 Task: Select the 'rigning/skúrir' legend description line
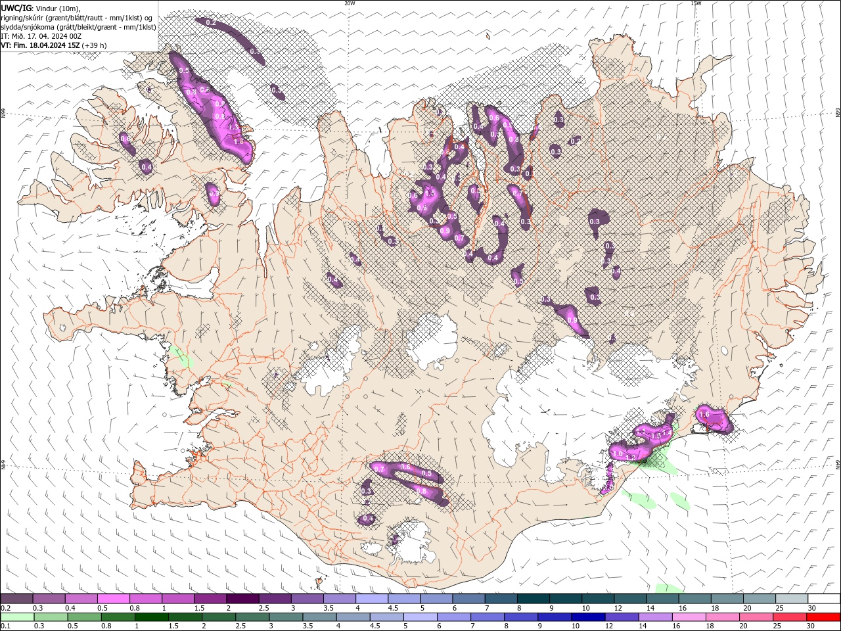coord(78,18)
